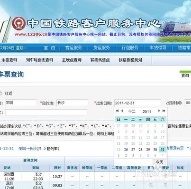Click the 历时 column header
Screen dimensions: 191x189
pos(57,168)
